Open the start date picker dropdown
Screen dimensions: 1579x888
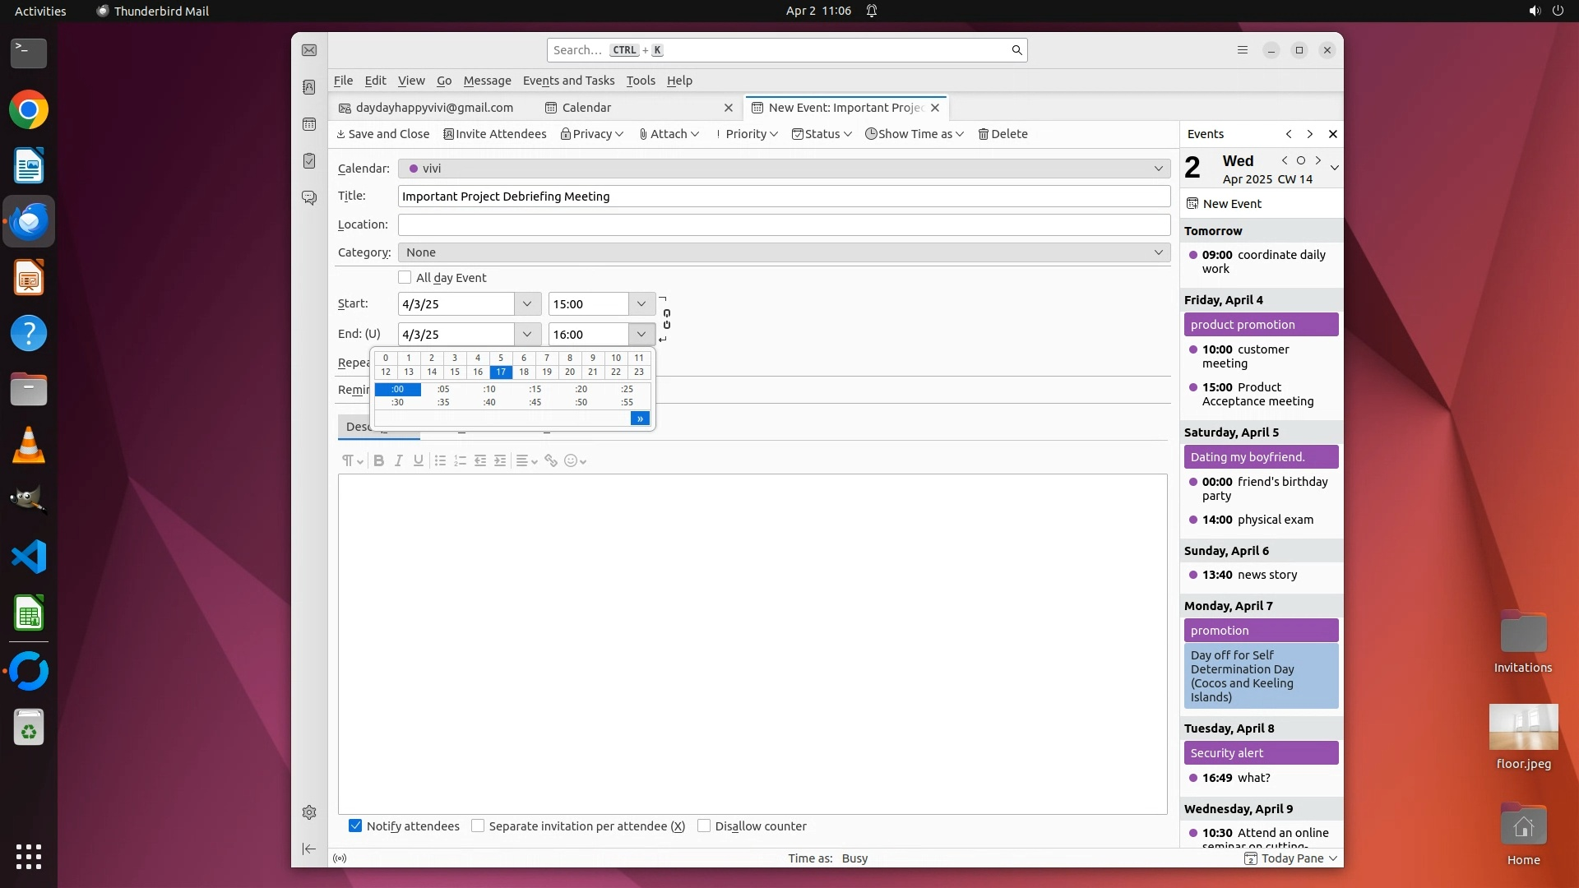tap(527, 304)
